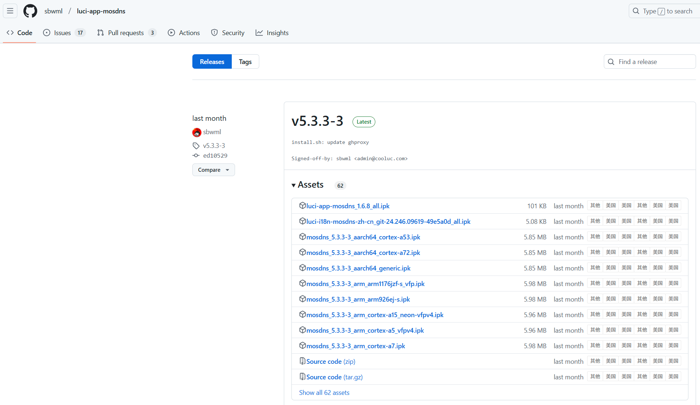Switch to the Tags tab

click(x=245, y=61)
